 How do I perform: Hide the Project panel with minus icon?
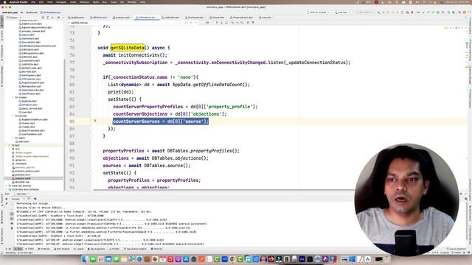tap(63, 18)
